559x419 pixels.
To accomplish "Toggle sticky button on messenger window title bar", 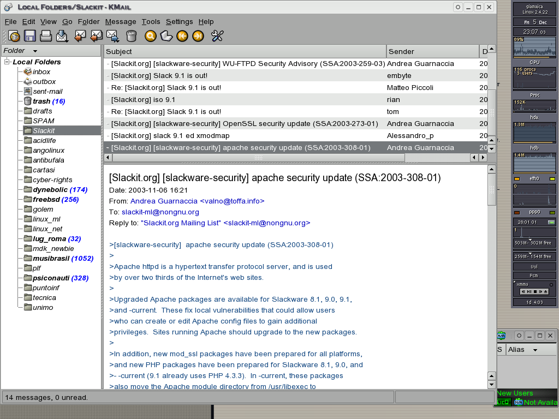I will coord(519,336).
